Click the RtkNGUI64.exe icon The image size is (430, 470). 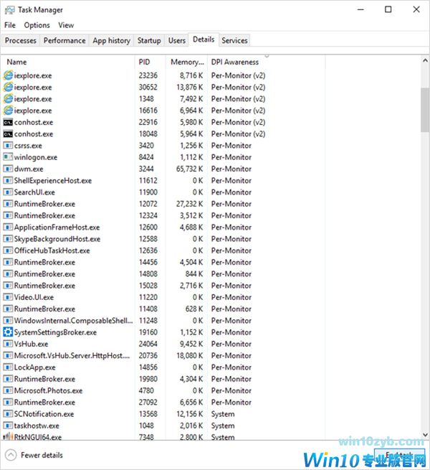tap(8, 436)
